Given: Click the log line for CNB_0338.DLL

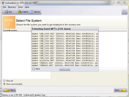Looking at the screenshot, I should tap(65, 41).
